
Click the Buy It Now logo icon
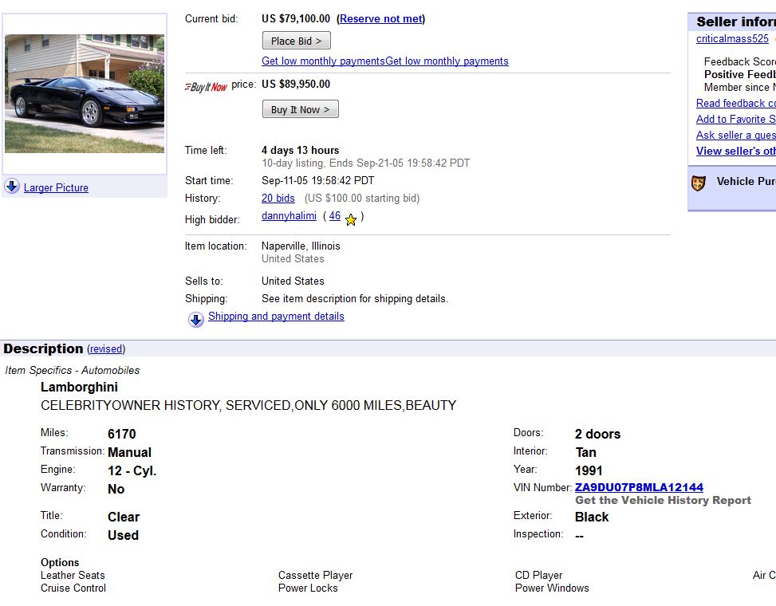(x=207, y=87)
